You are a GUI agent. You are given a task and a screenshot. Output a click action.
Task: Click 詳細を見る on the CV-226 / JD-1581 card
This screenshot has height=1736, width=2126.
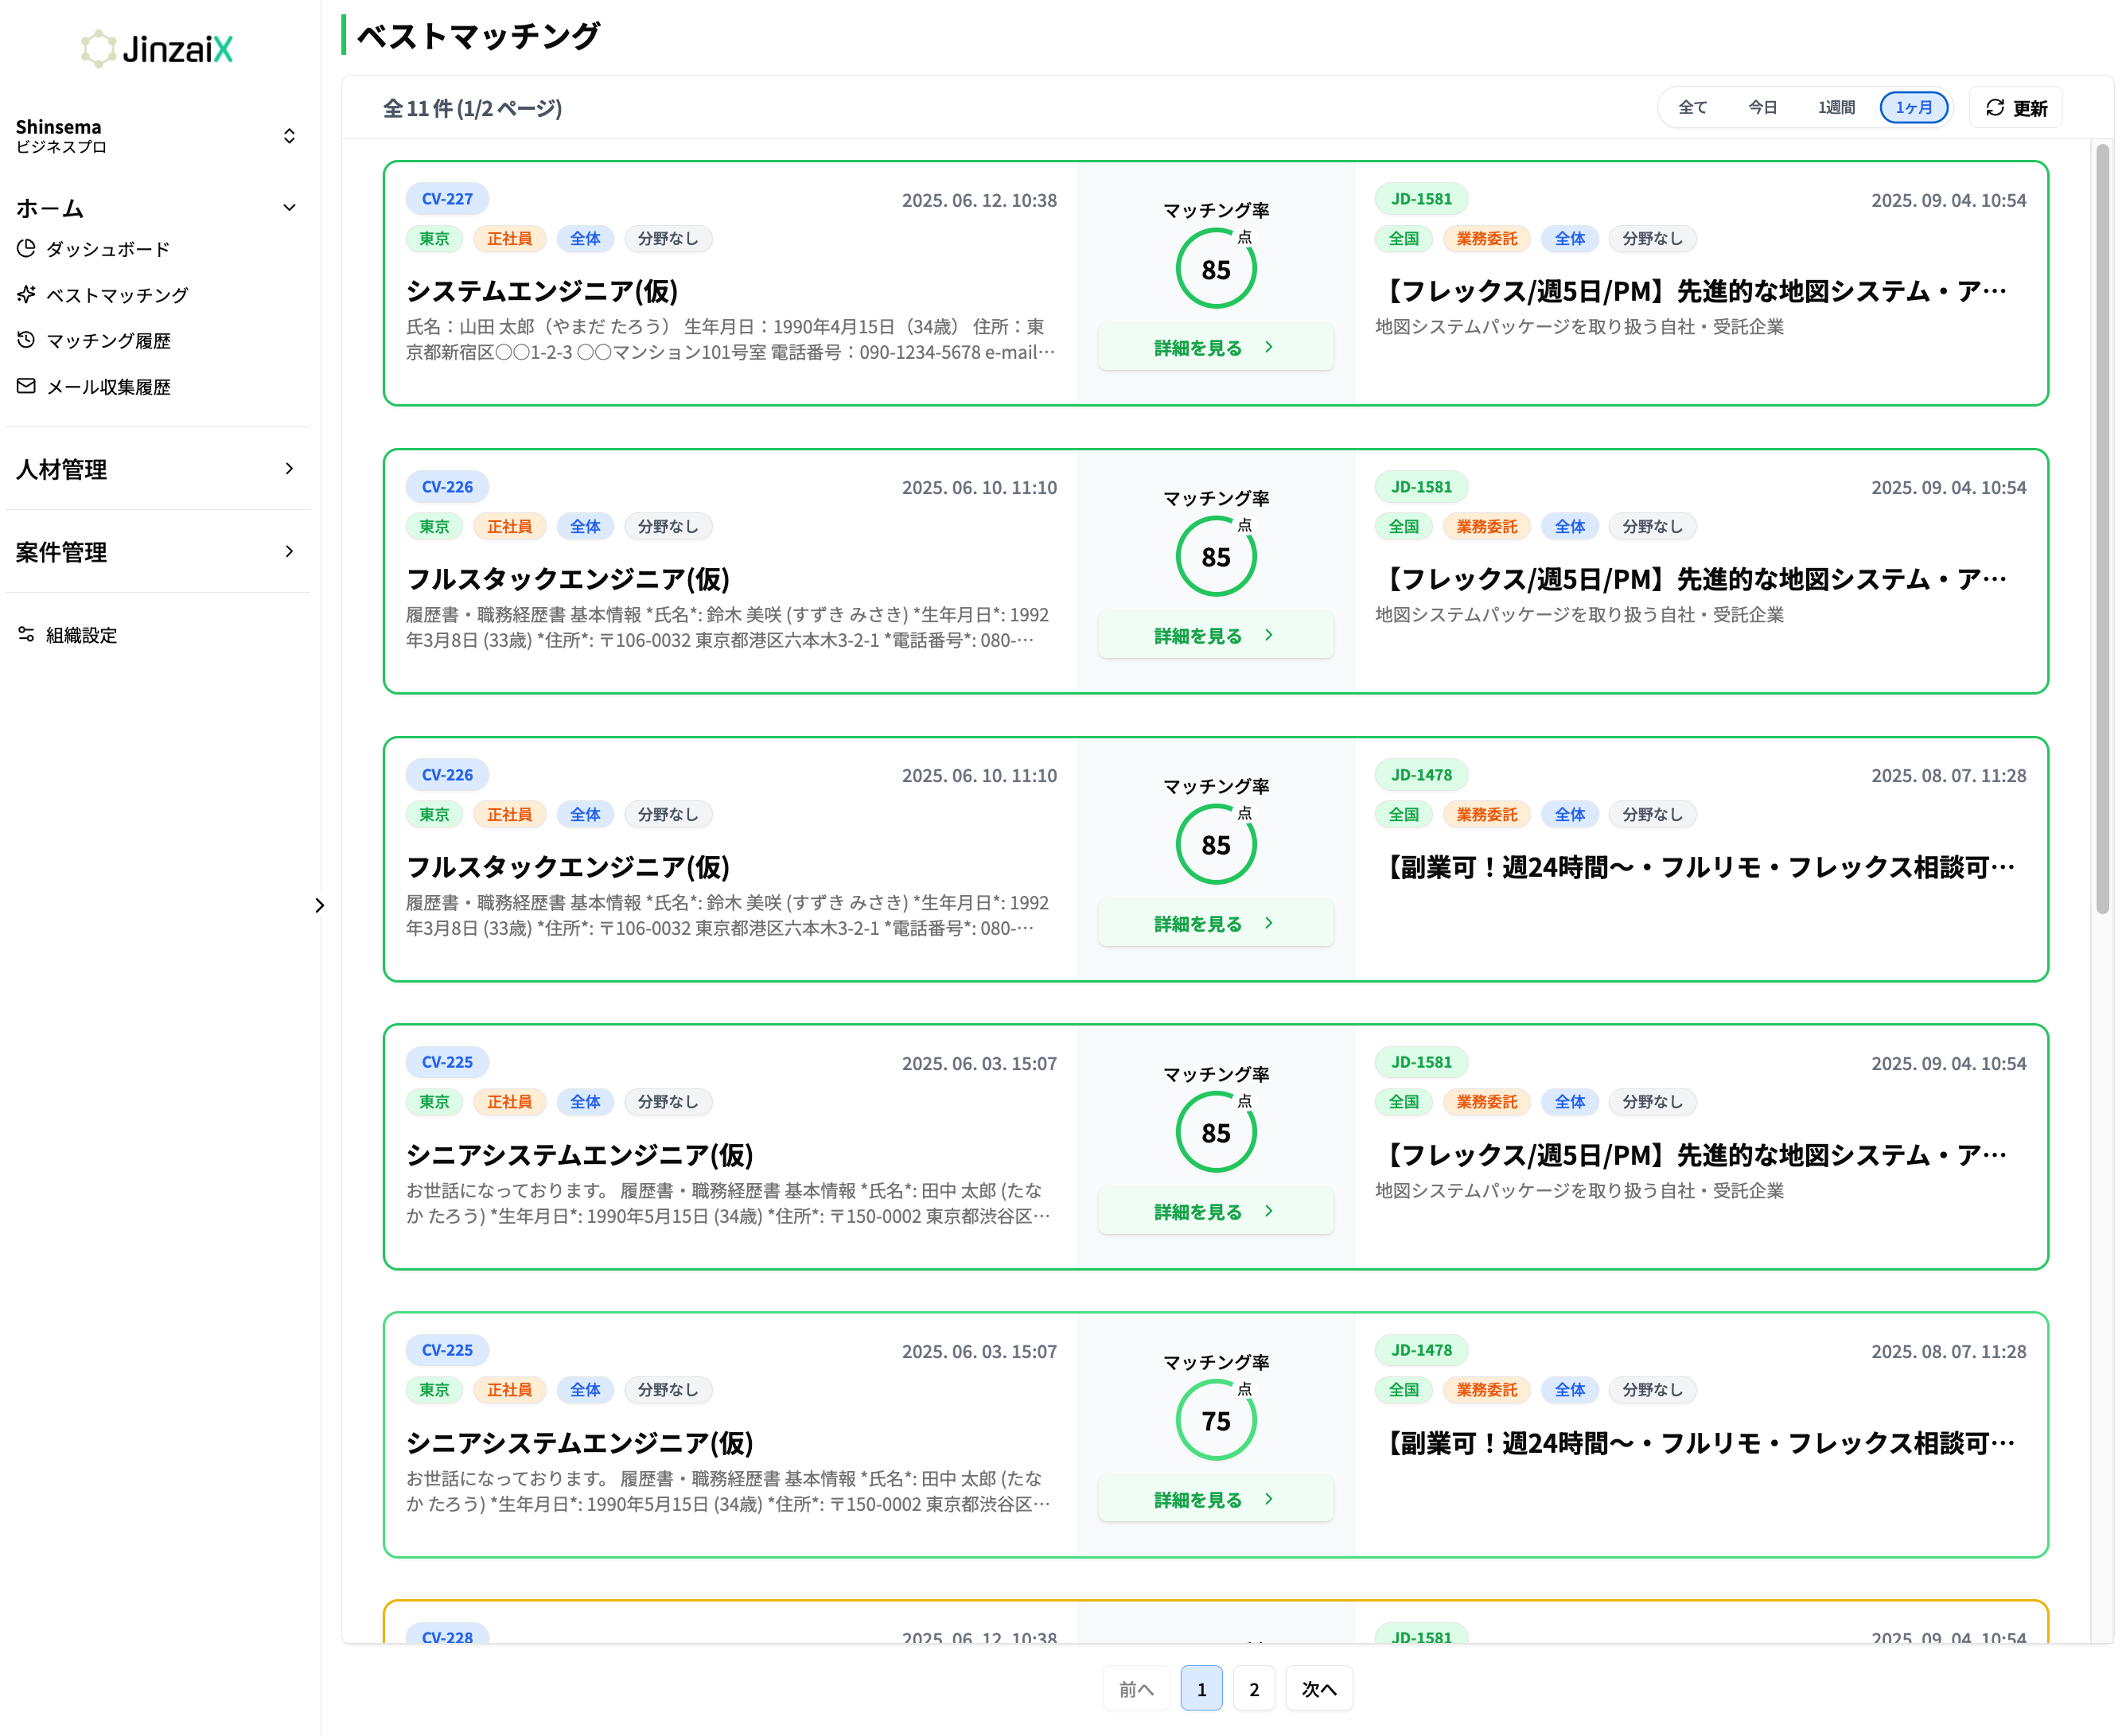[1215, 635]
